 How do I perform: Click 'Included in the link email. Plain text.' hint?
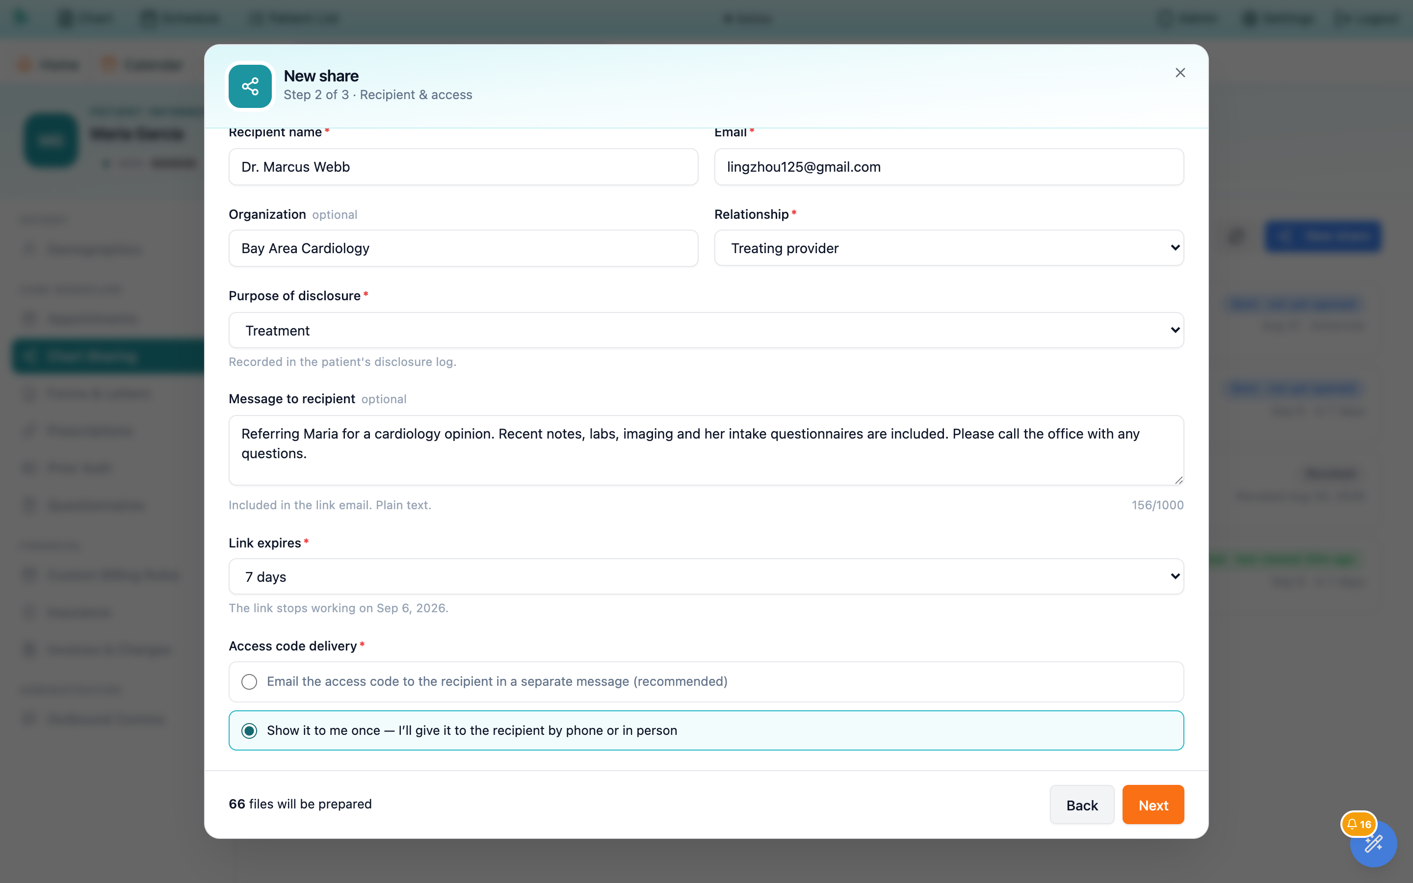point(330,505)
